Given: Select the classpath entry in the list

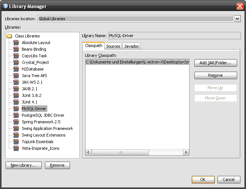Looking at the screenshot, I should click(137, 62).
